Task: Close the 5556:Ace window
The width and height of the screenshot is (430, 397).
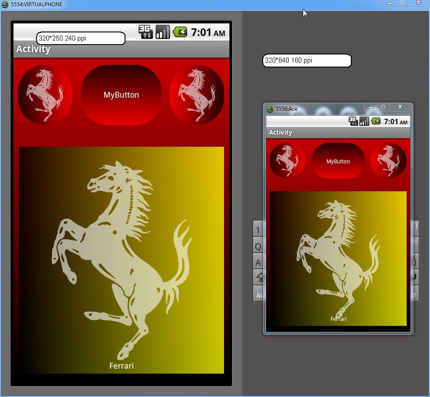Action: [x=400, y=107]
